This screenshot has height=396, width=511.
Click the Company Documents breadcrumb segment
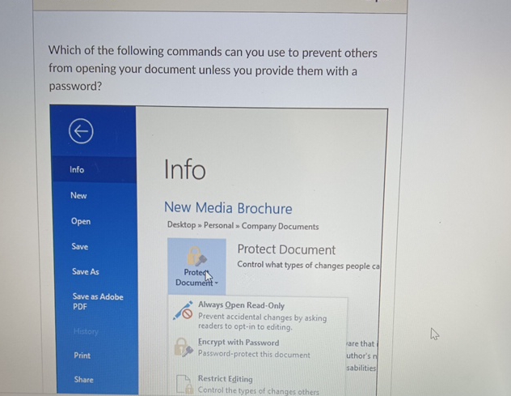280,226
